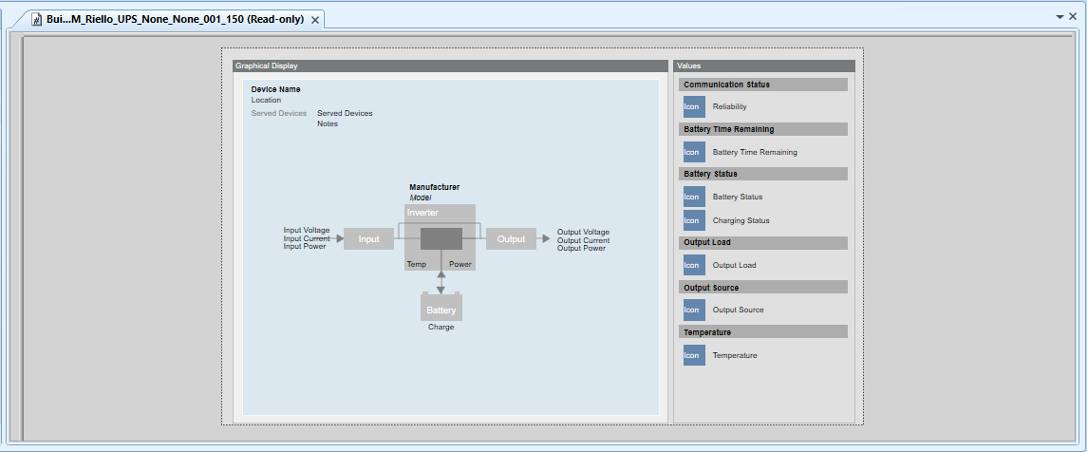Image resolution: width=1088 pixels, height=452 pixels.
Task: Click the Device Name label
Action: 275,89
